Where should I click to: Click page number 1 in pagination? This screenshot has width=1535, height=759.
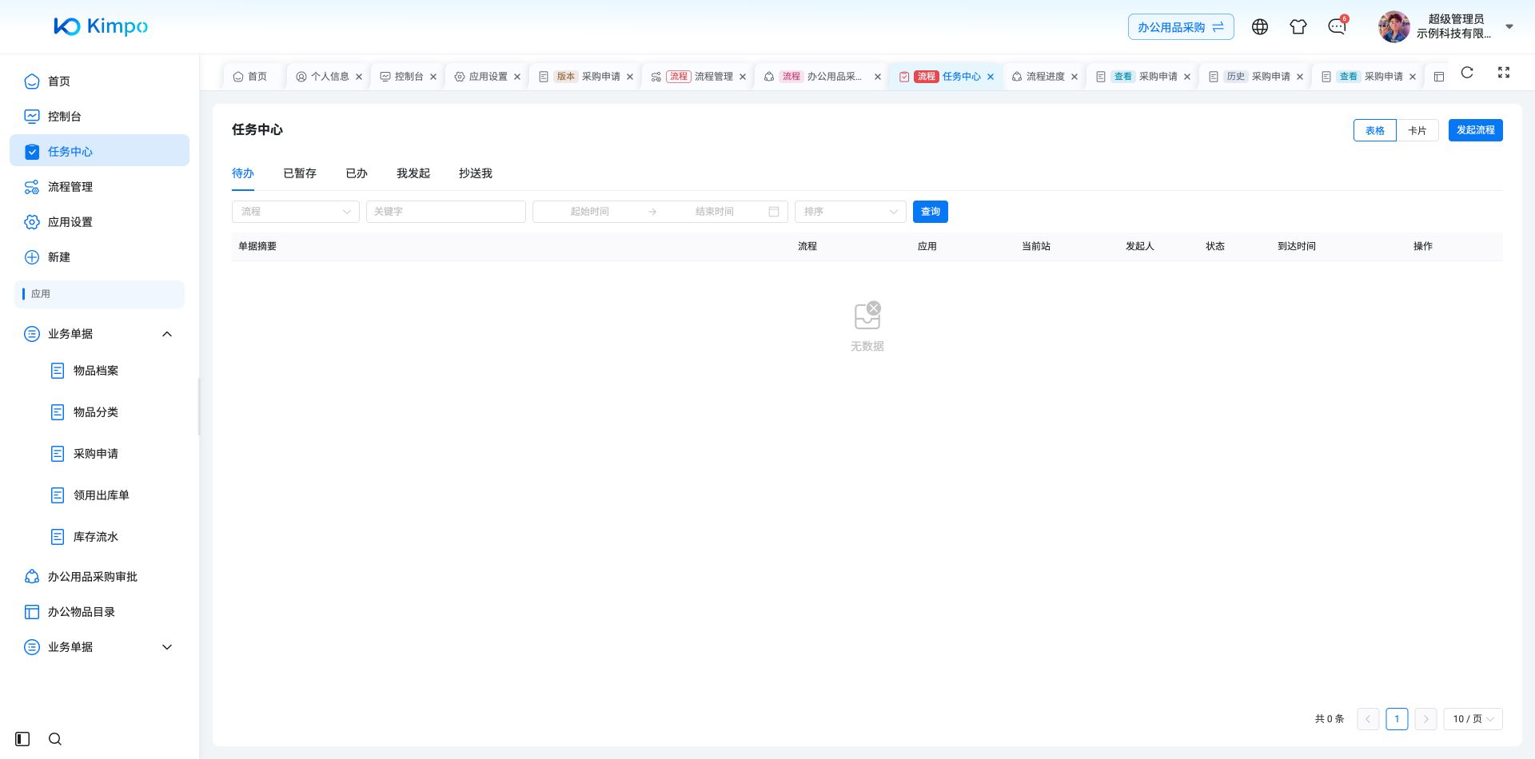tap(1397, 719)
